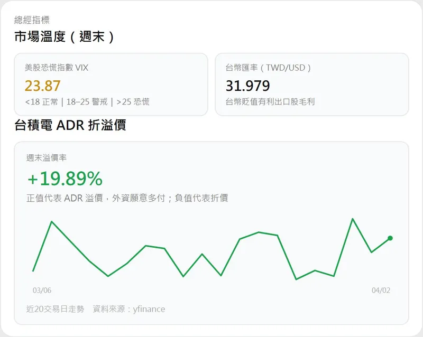423x337 pixels.
Task: Click the explanation beginning 正值代表 ADR 溢價
Action: pos(127,198)
